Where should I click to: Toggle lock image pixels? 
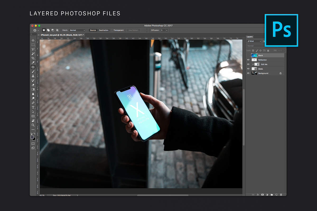(257, 50)
